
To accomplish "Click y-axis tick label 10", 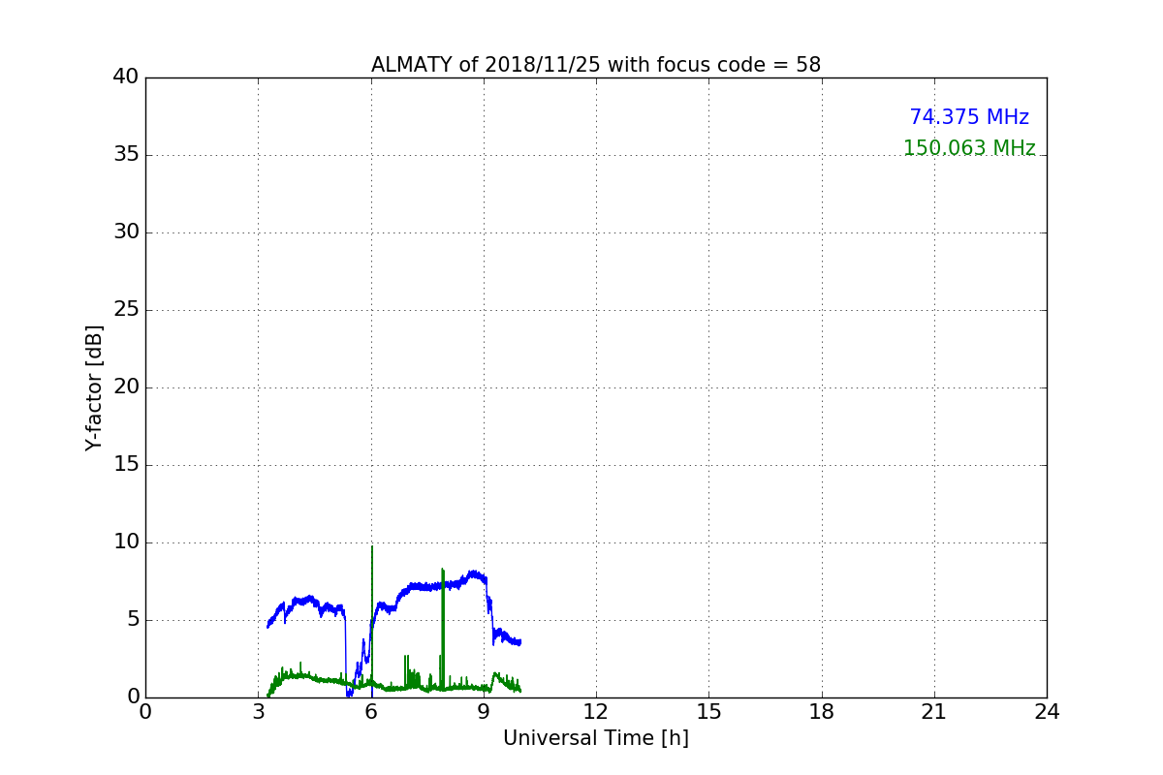I will [126, 542].
